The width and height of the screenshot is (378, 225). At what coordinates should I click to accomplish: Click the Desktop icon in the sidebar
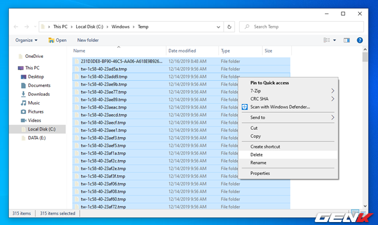(24, 77)
